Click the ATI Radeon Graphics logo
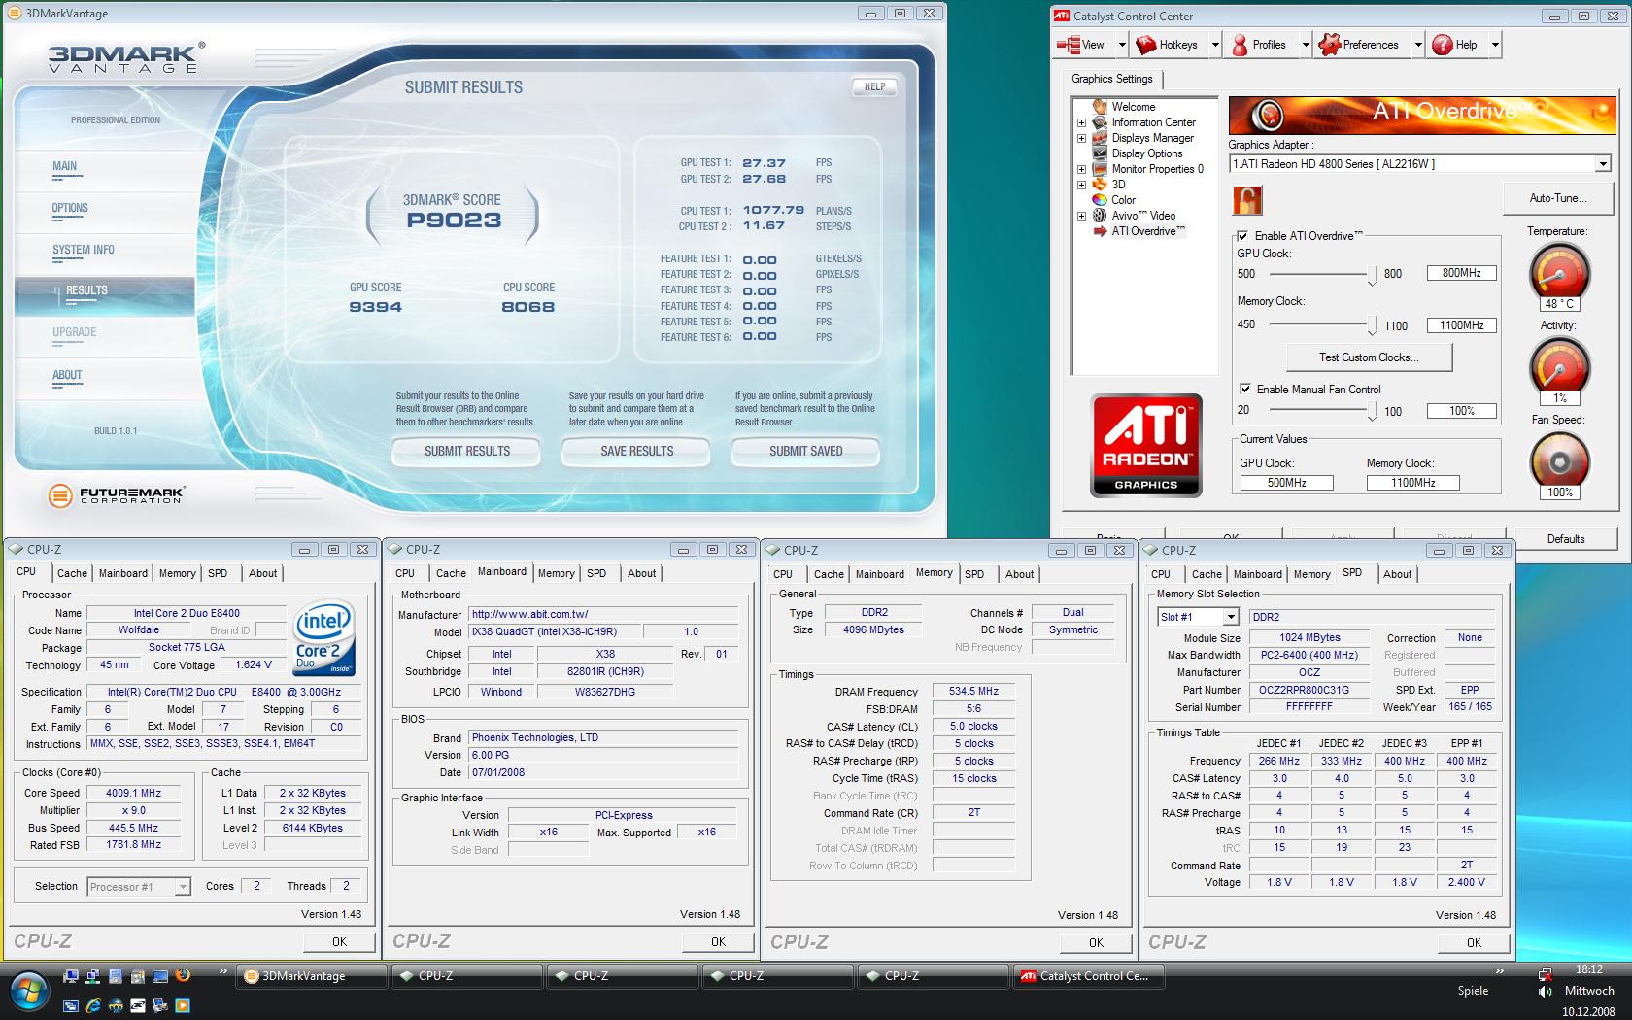The height and width of the screenshot is (1020, 1632). pos(1146,446)
